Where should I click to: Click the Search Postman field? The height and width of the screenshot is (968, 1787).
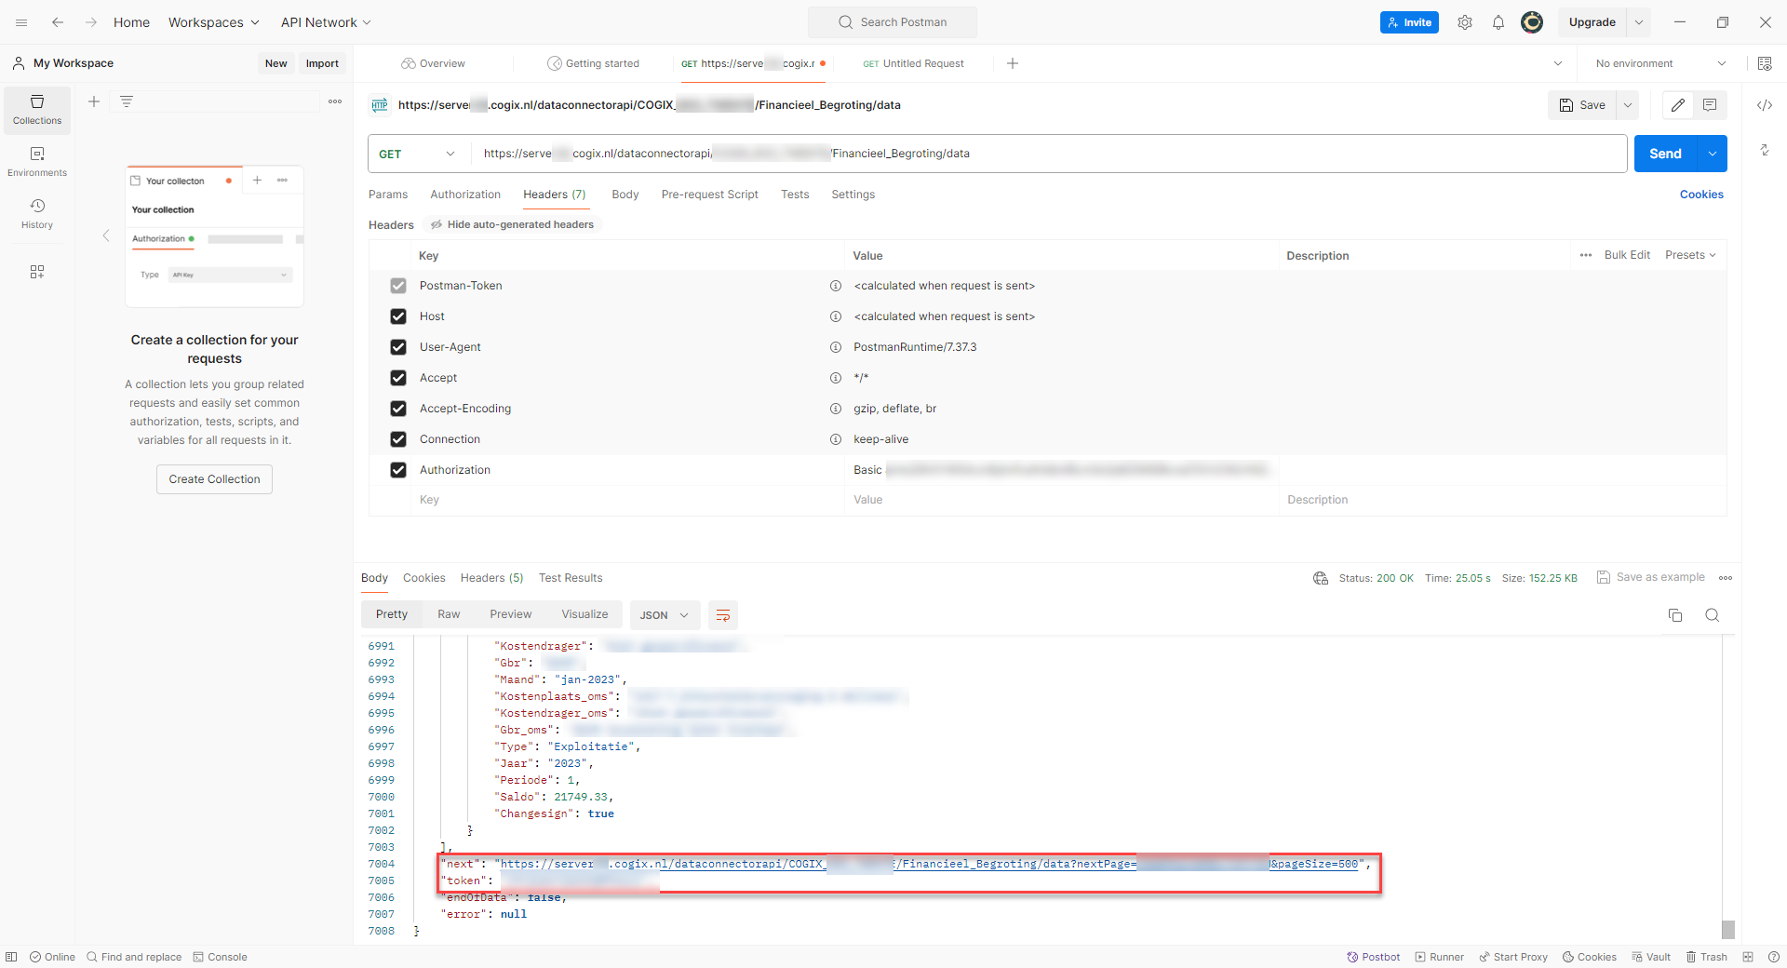[893, 22]
